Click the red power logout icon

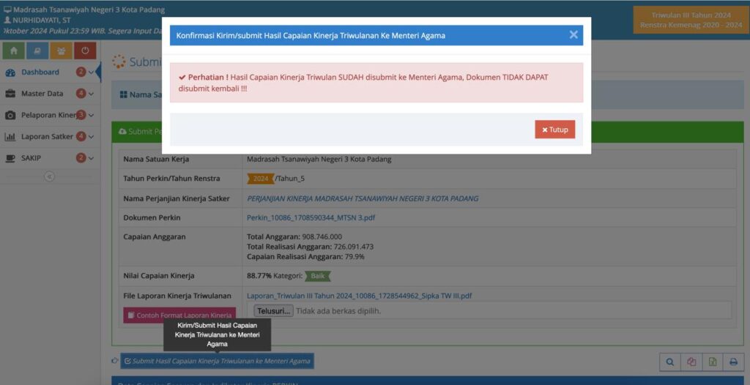(85, 51)
